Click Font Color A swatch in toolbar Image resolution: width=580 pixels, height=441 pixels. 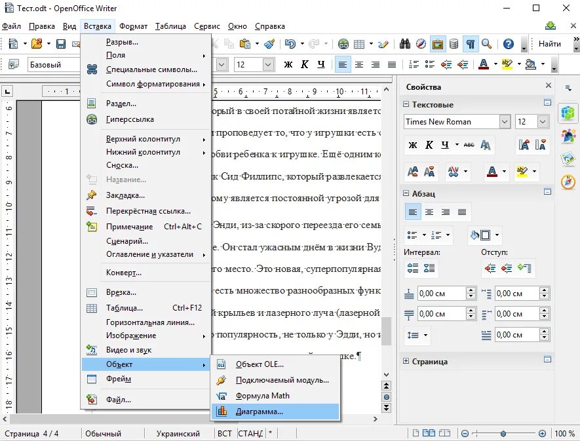tap(484, 64)
